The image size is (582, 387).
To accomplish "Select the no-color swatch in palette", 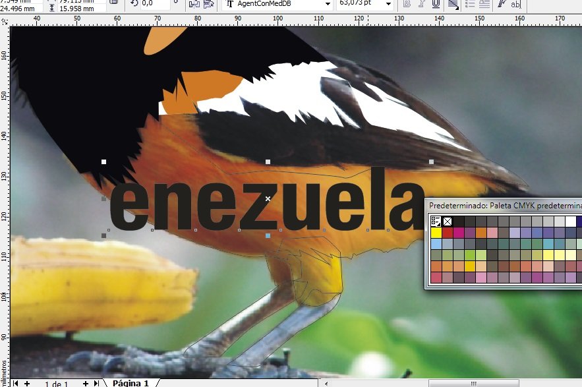I will point(448,222).
